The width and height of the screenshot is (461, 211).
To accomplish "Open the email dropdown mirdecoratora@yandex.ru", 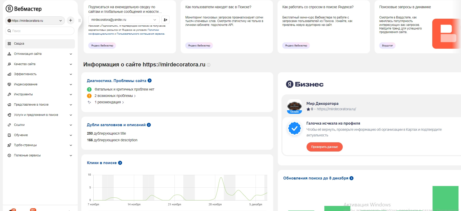I will pyautogui.click(x=124, y=20).
